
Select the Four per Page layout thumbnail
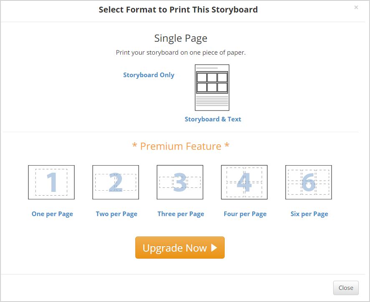click(244, 182)
